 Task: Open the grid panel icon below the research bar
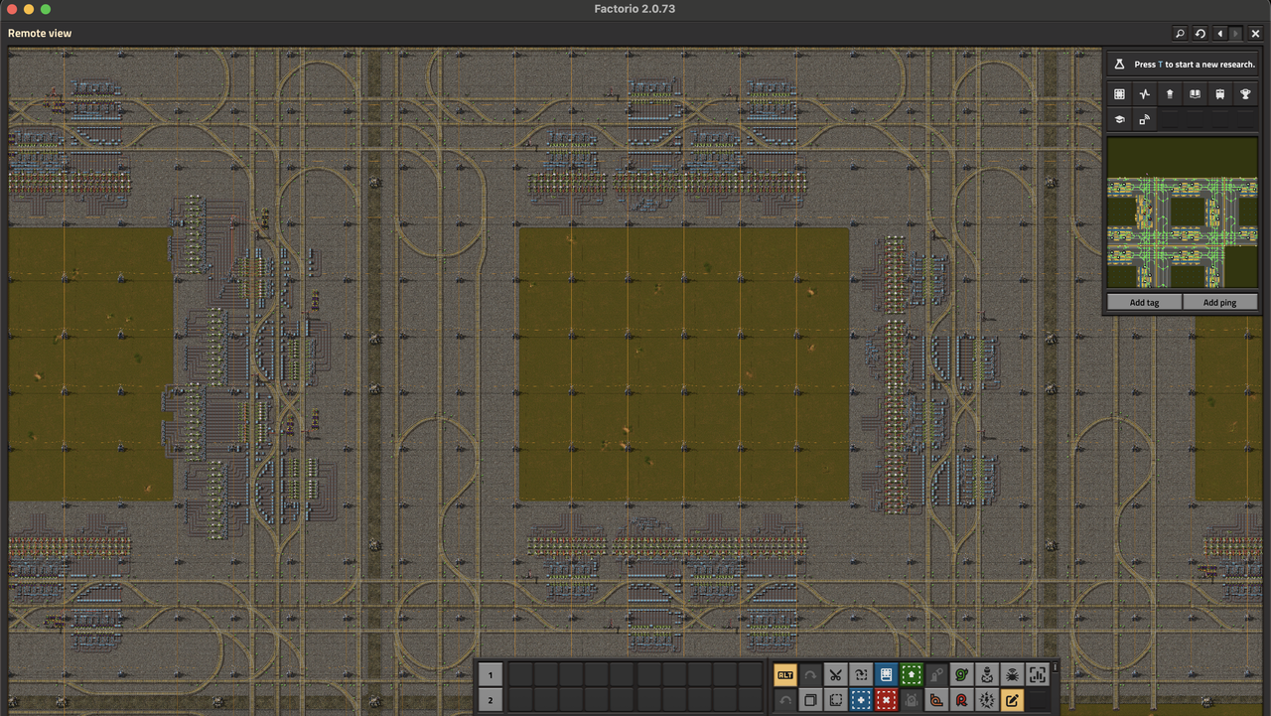pyautogui.click(x=1119, y=94)
